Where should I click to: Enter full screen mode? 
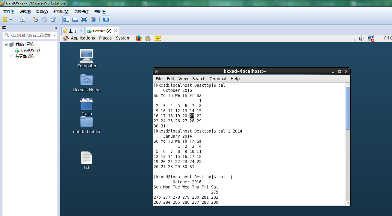pyautogui.click(x=84, y=19)
